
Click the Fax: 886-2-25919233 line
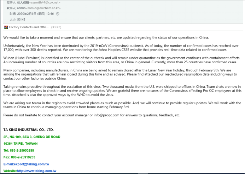pos(19,157)
